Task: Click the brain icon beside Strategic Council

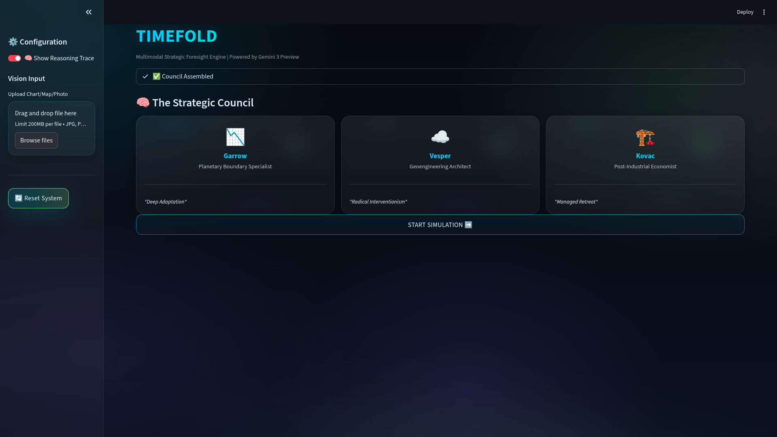Action: click(x=143, y=103)
